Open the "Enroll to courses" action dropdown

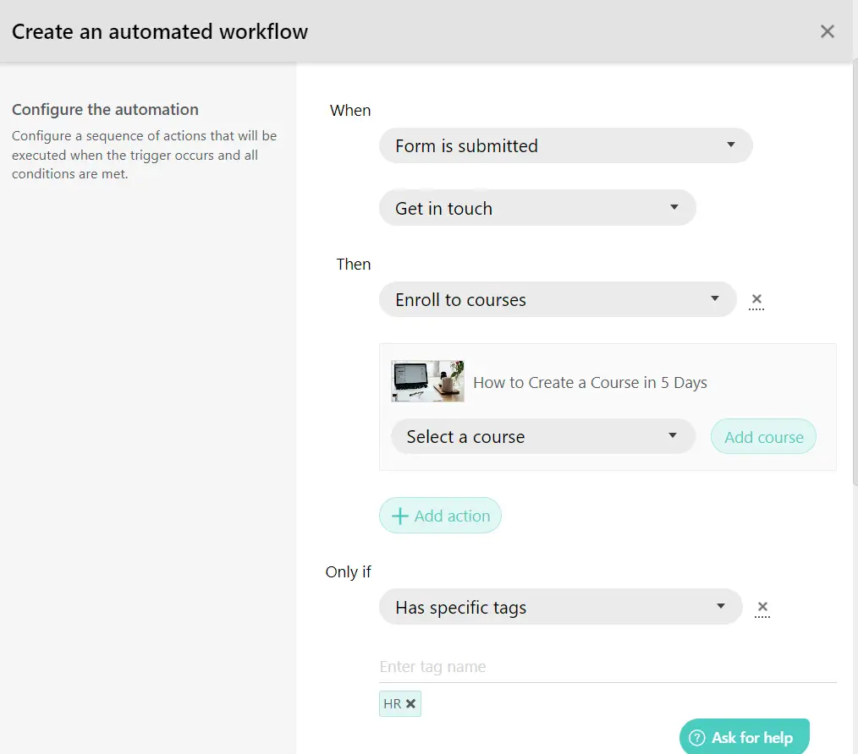click(x=557, y=299)
